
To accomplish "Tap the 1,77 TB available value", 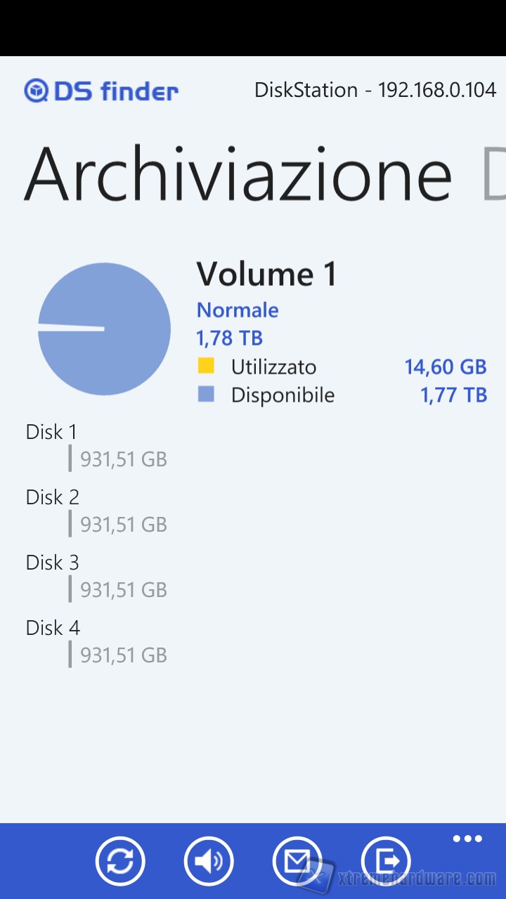I will (454, 395).
